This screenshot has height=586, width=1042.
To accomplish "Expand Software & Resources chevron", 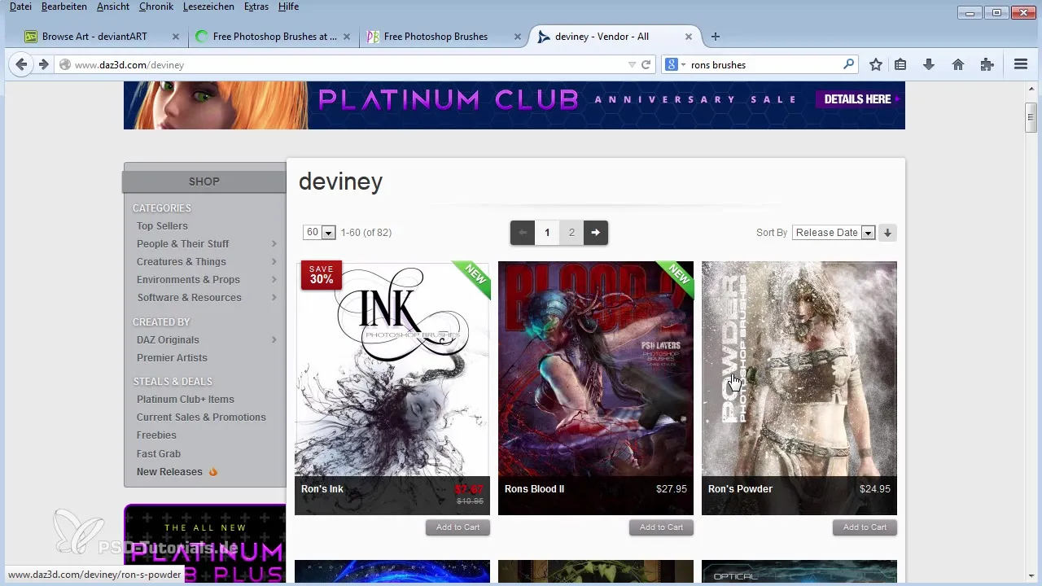I will point(274,298).
